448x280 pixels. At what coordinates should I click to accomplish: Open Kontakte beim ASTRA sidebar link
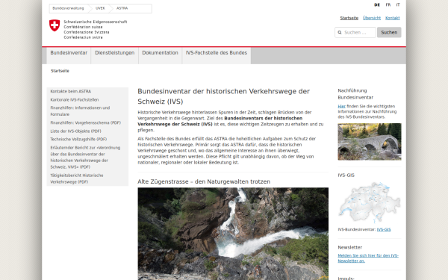[71, 91]
